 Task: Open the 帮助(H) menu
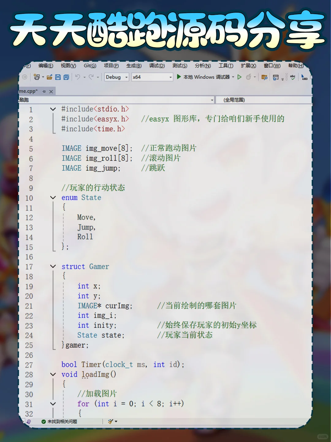click(x=295, y=66)
